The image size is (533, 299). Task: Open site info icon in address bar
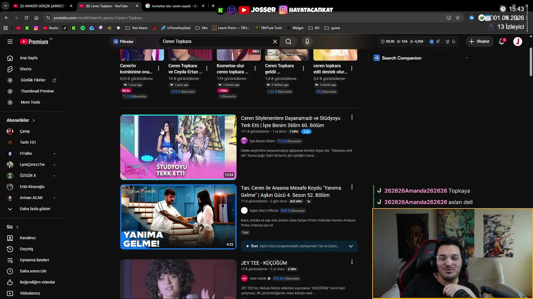[48, 18]
